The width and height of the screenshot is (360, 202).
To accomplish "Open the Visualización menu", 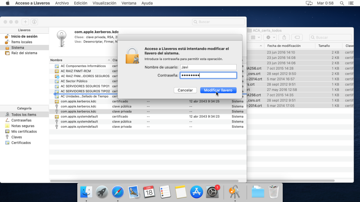I will point(104,3).
